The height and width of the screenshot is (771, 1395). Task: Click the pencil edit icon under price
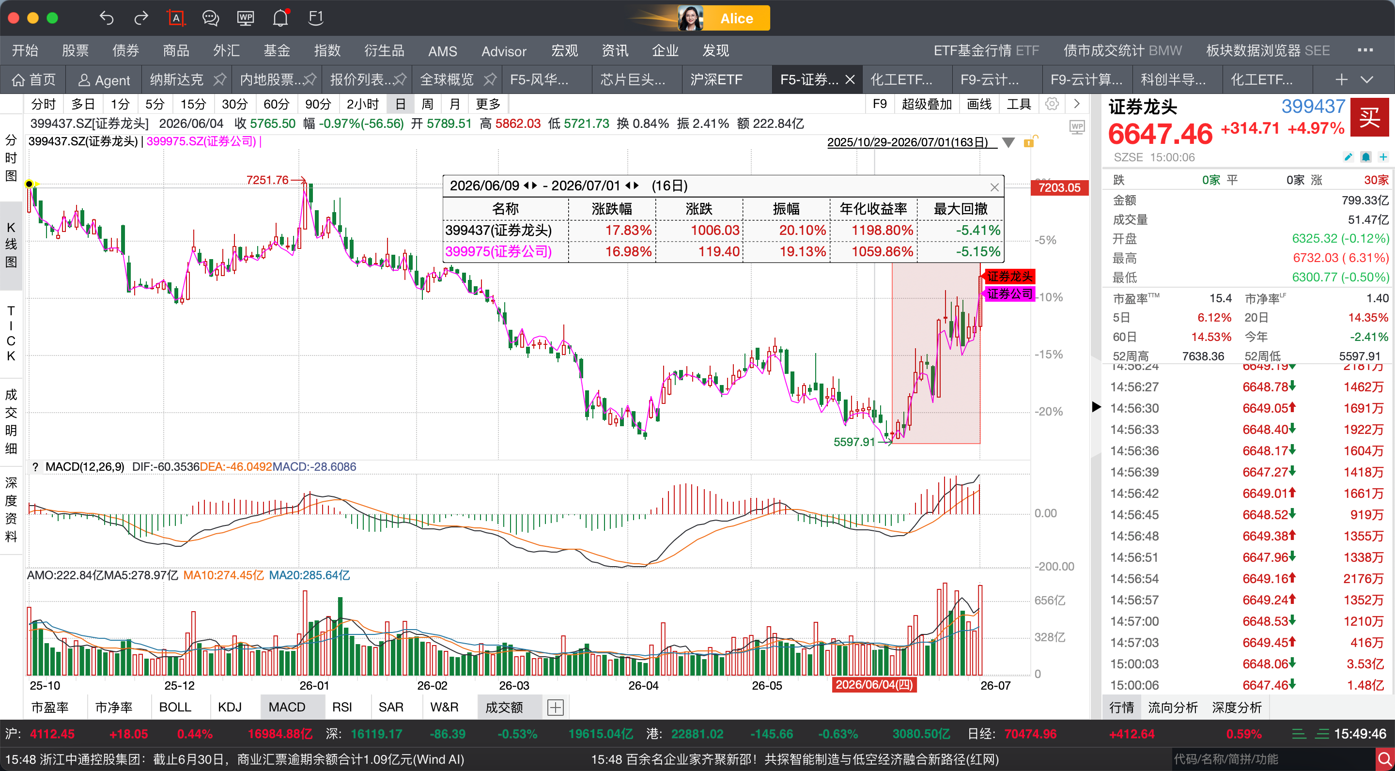click(1348, 157)
